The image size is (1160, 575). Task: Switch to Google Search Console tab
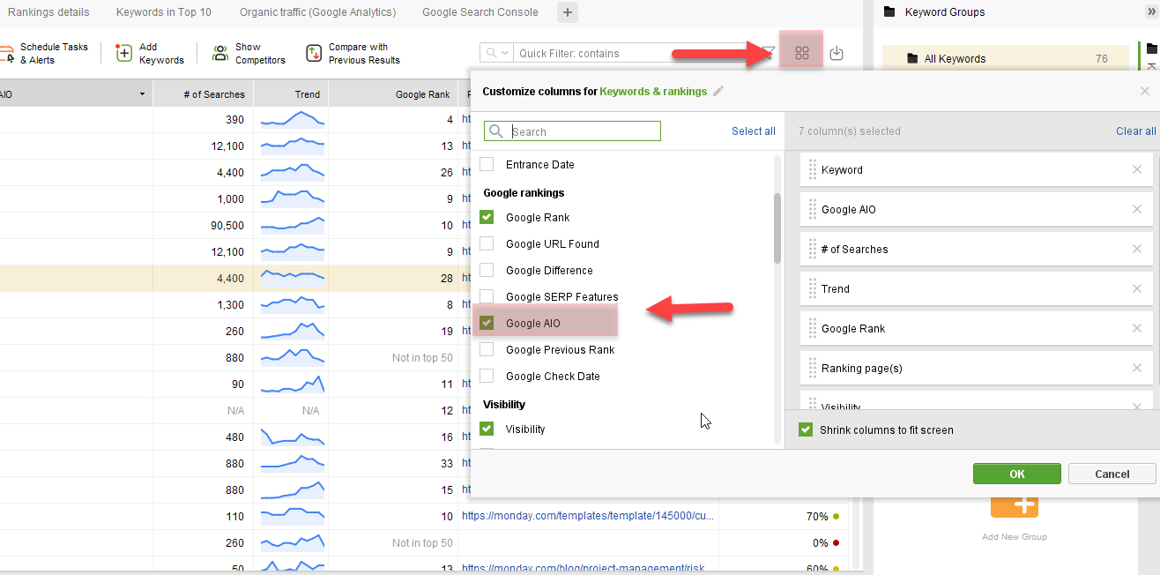[x=480, y=12]
